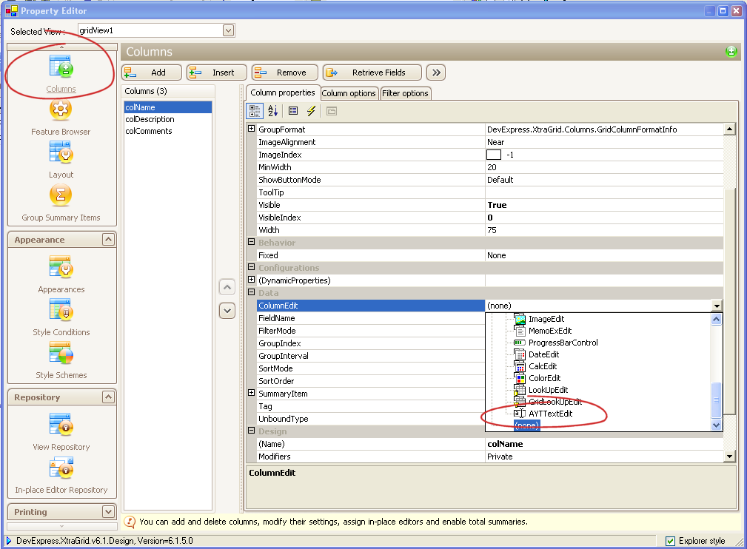Click the Events lightning icon
Viewport: 747px width, 549px height.
pyautogui.click(x=311, y=111)
